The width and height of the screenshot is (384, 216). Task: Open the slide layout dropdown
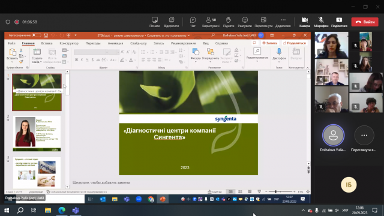coord(65,50)
